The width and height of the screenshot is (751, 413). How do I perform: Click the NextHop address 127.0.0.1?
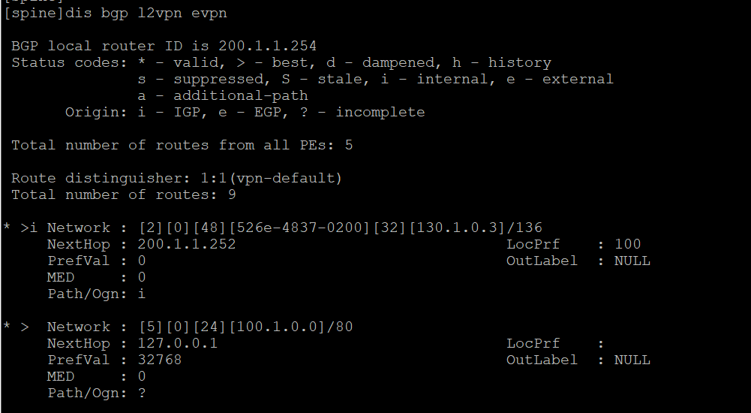pos(178,343)
